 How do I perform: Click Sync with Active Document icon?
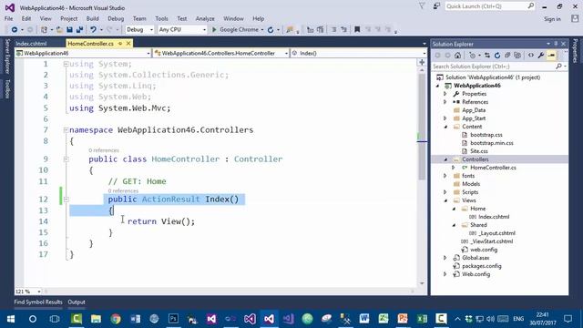click(487, 56)
